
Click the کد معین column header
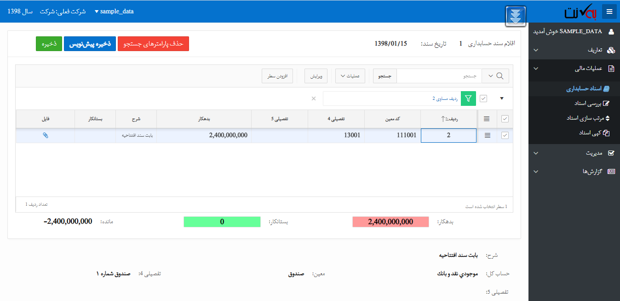(392, 119)
